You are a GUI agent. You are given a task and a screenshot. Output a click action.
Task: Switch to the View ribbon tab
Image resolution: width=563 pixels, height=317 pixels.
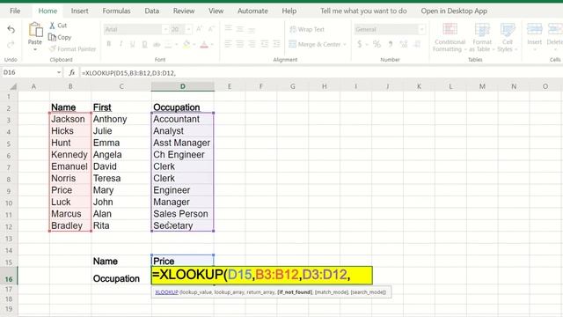point(216,11)
